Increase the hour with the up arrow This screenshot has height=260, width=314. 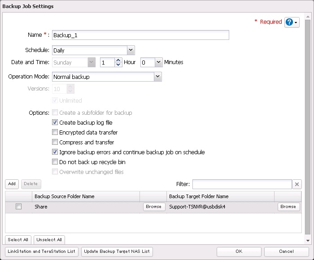coord(118,60)
